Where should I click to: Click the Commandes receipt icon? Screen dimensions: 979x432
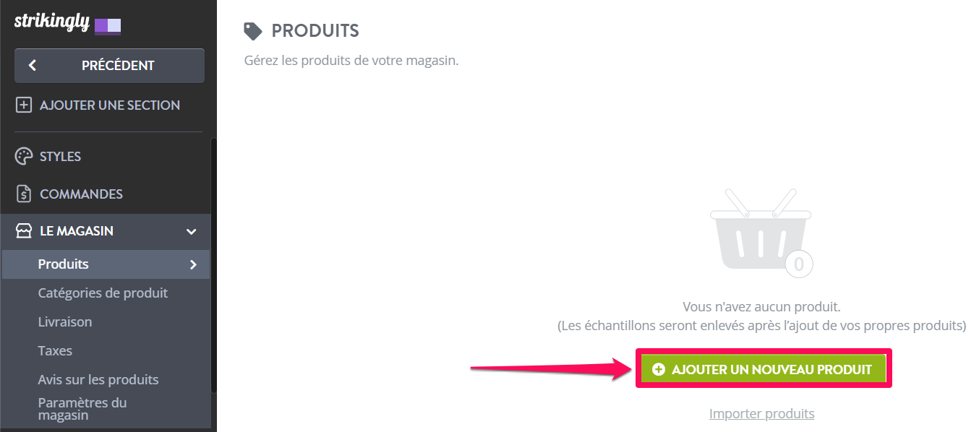coord(24,194)
